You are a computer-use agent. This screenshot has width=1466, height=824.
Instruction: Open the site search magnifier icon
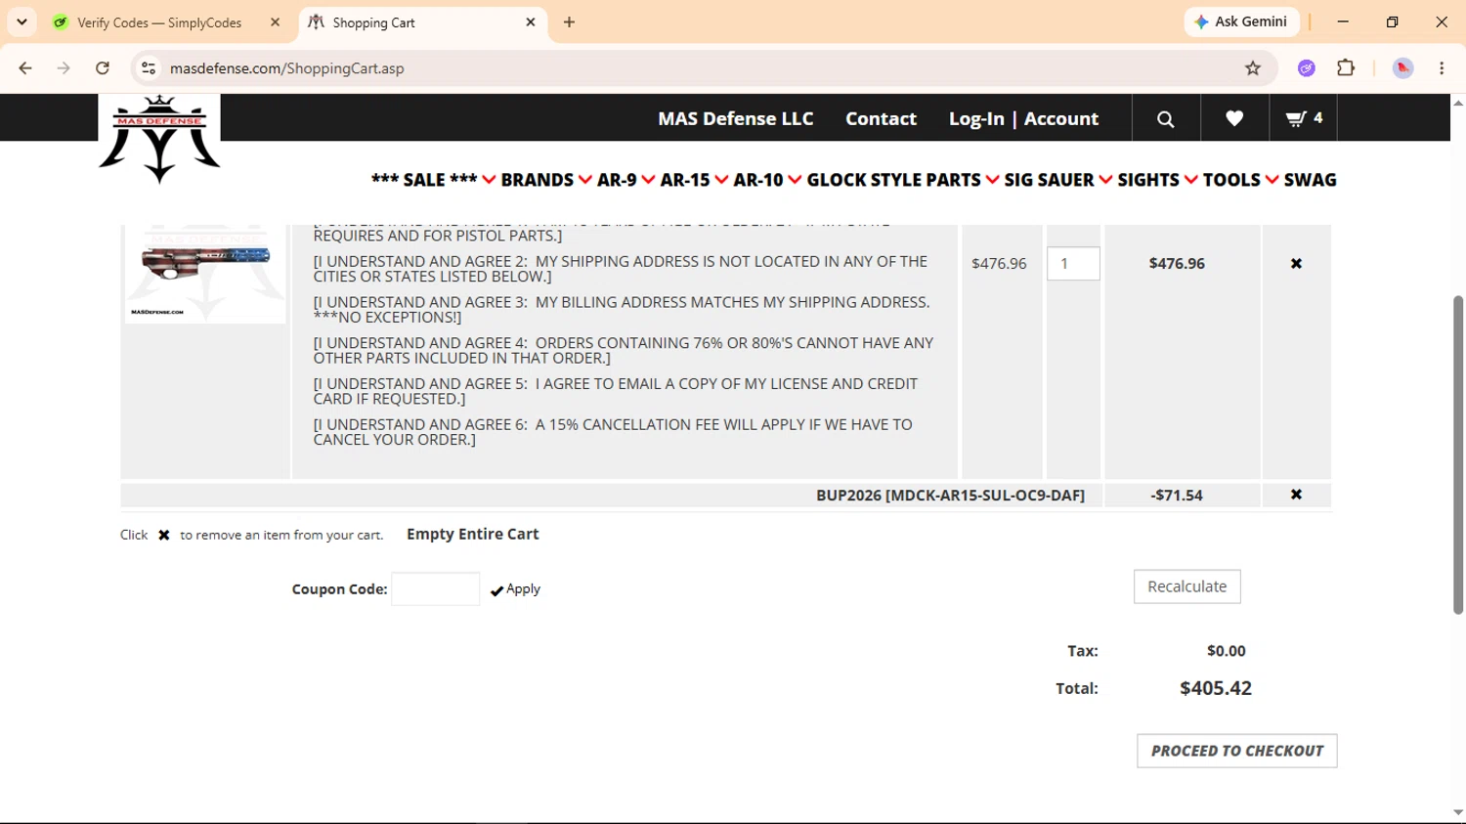click(1166, 118)
